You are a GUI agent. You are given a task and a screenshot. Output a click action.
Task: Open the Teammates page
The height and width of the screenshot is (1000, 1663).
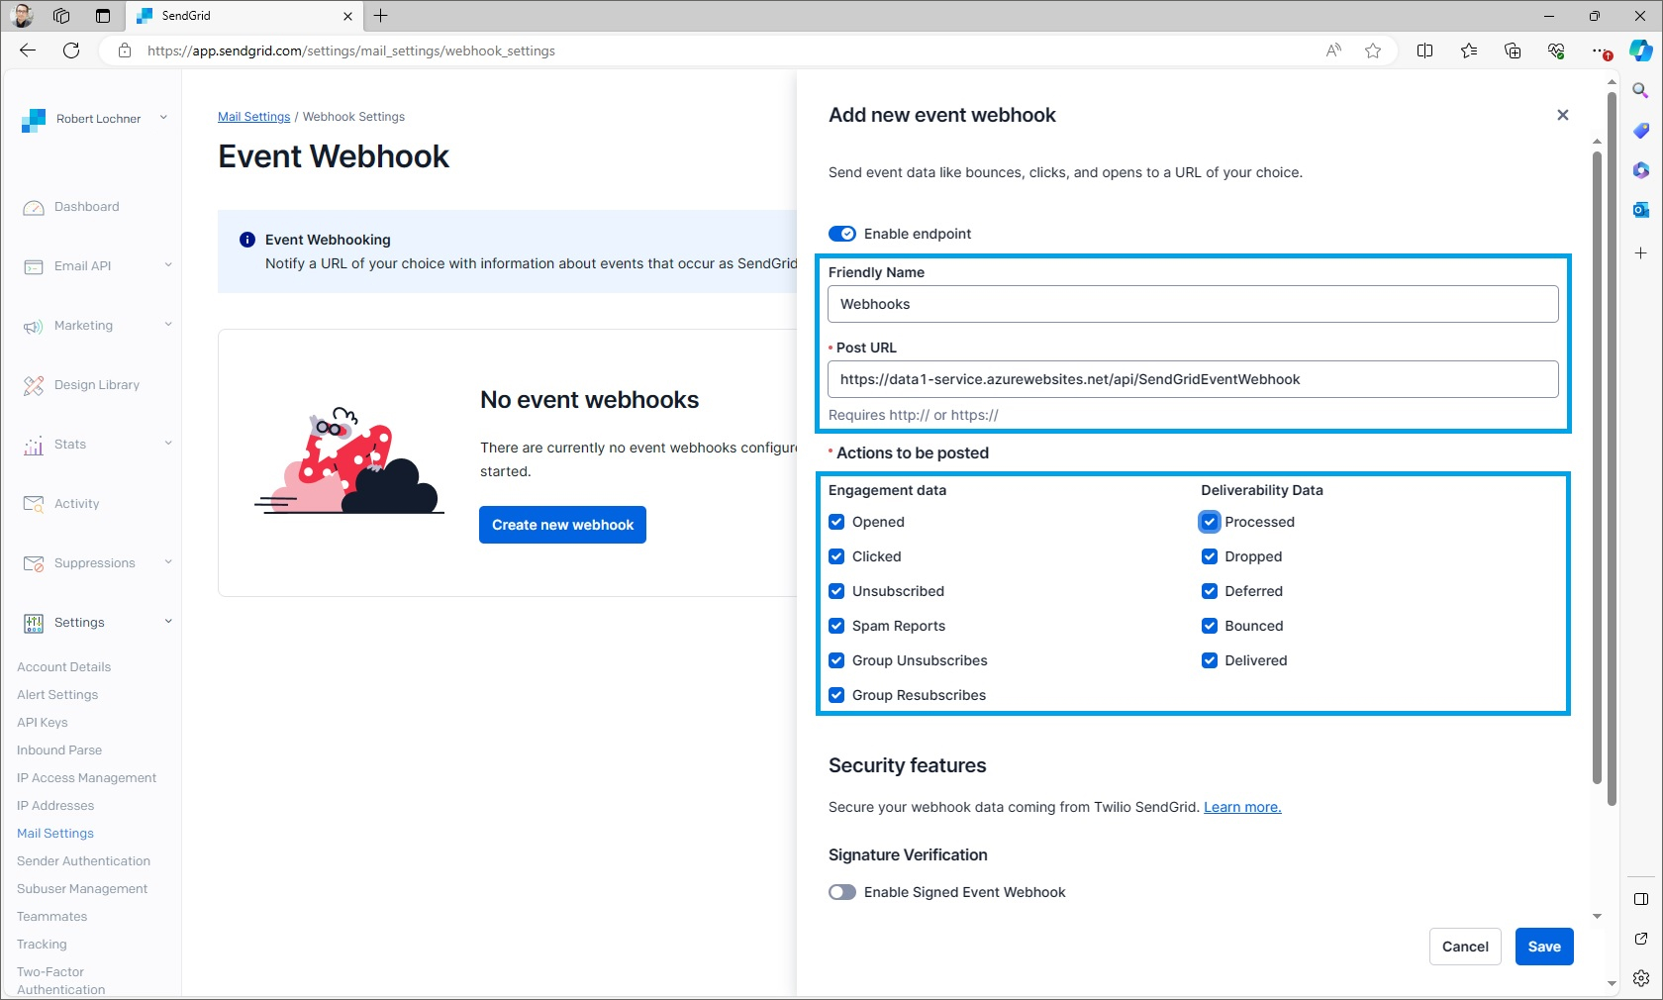(x=51, y=917)
